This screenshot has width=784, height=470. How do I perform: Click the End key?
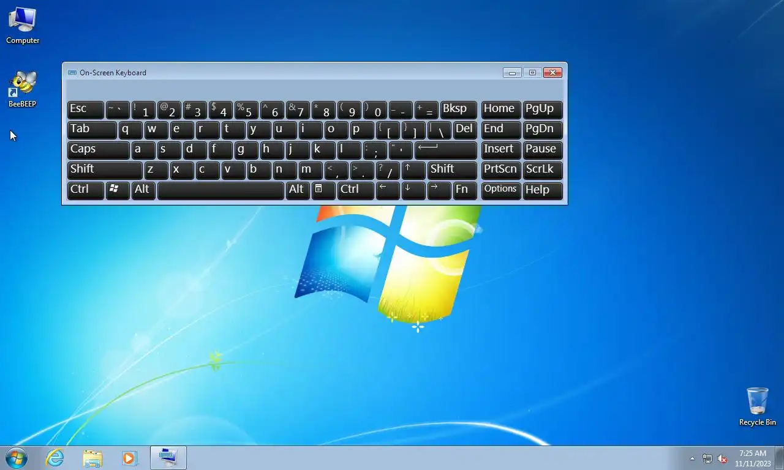coord(501,130)
